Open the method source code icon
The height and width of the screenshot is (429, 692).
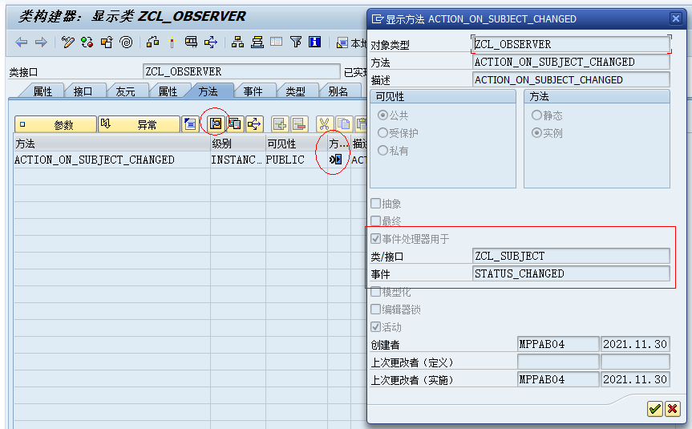click(x=190, y=124)
